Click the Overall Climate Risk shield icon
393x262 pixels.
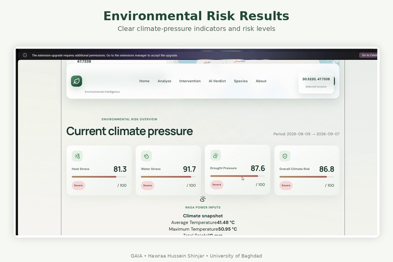point(285,156)
